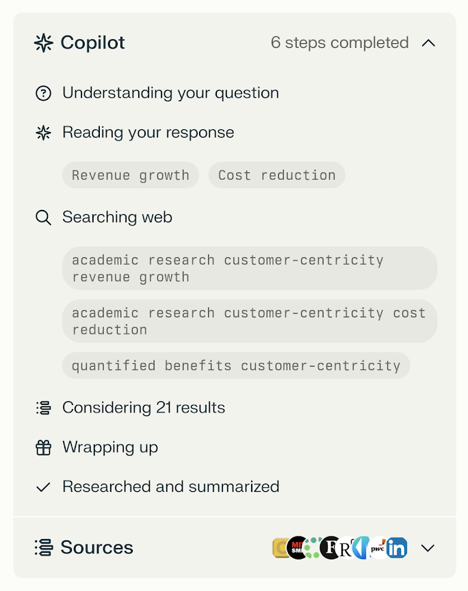The width and height of the screenshot is (468, 591).
Task: Select the Revenue growth tag
Action: point(131,175)
